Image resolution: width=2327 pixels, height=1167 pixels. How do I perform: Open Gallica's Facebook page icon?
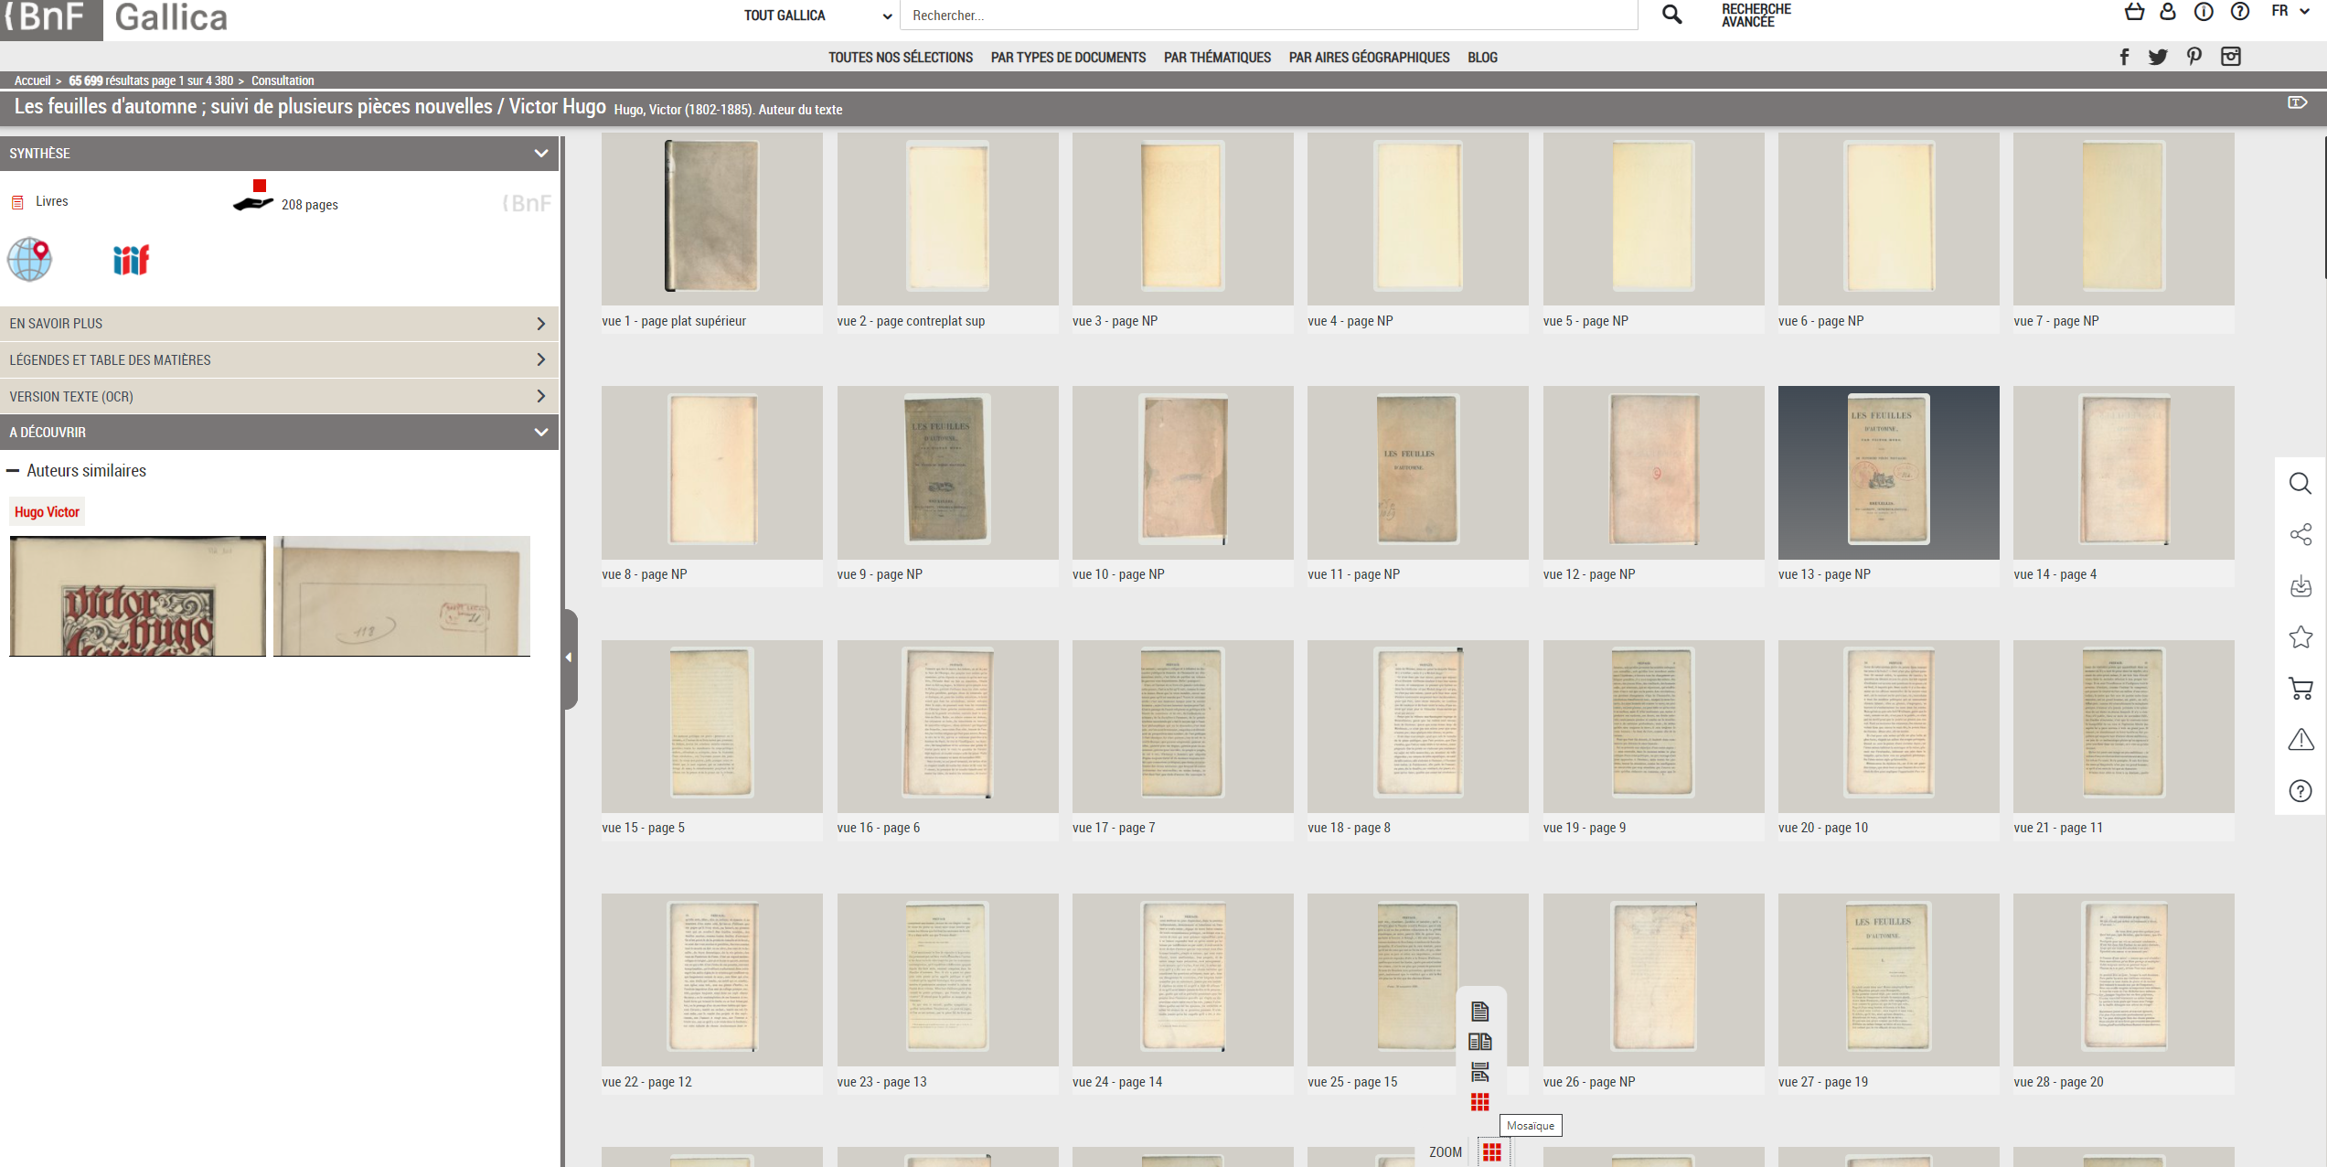click(x=2124, y=57)
